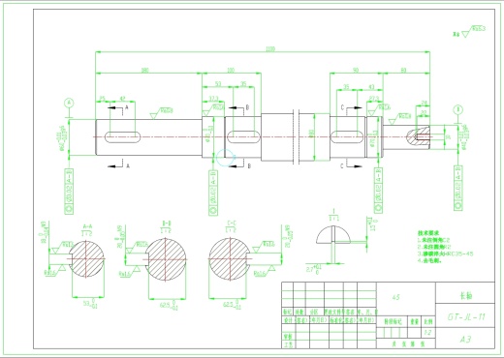504x358 pixels.
Task: Click the hatched B-B section circle
Action: pos(166,259)
